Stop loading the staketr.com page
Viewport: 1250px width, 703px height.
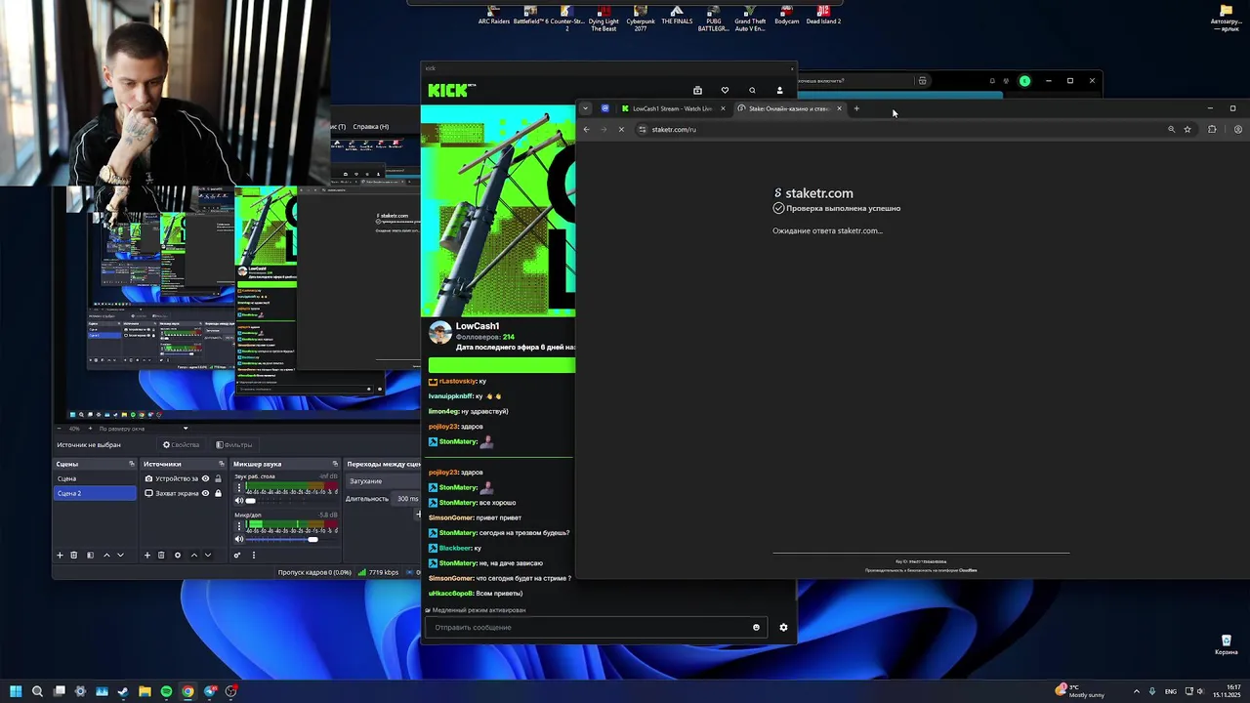click(x=621, y=129)
